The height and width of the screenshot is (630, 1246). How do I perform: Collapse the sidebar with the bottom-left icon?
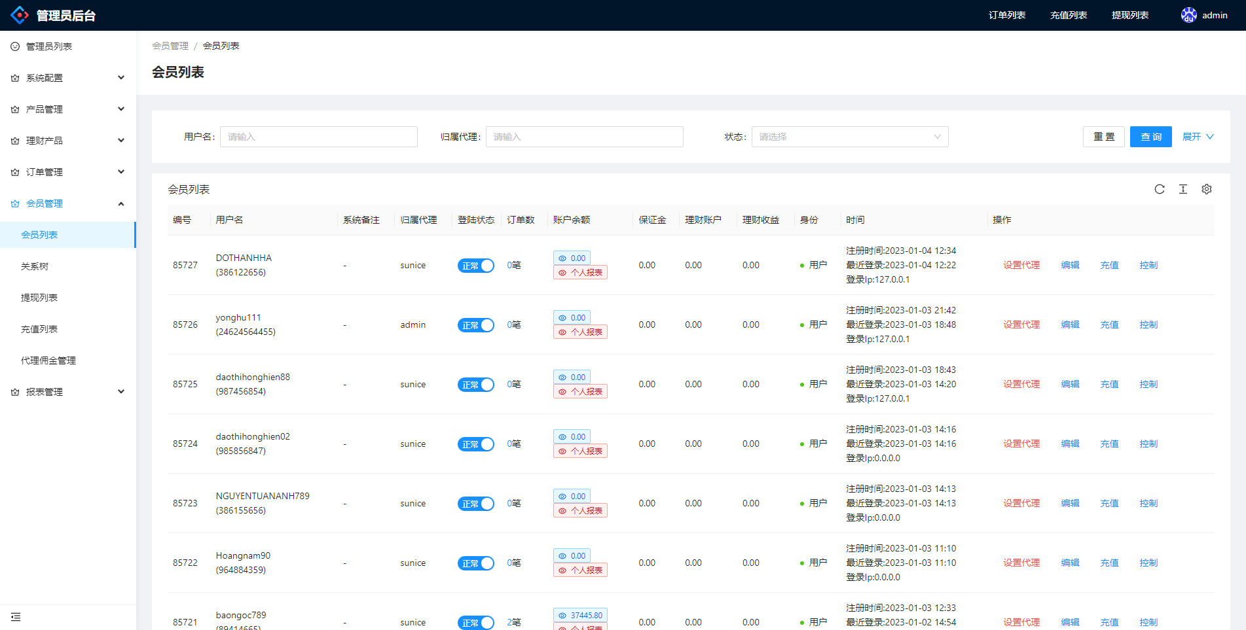point(16,616)
